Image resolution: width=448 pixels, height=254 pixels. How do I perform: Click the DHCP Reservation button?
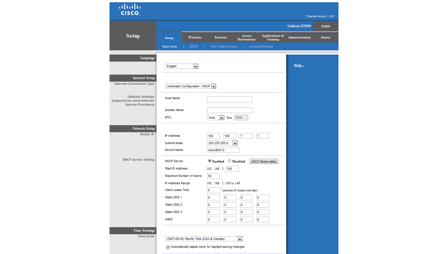[x=264, y=161]
